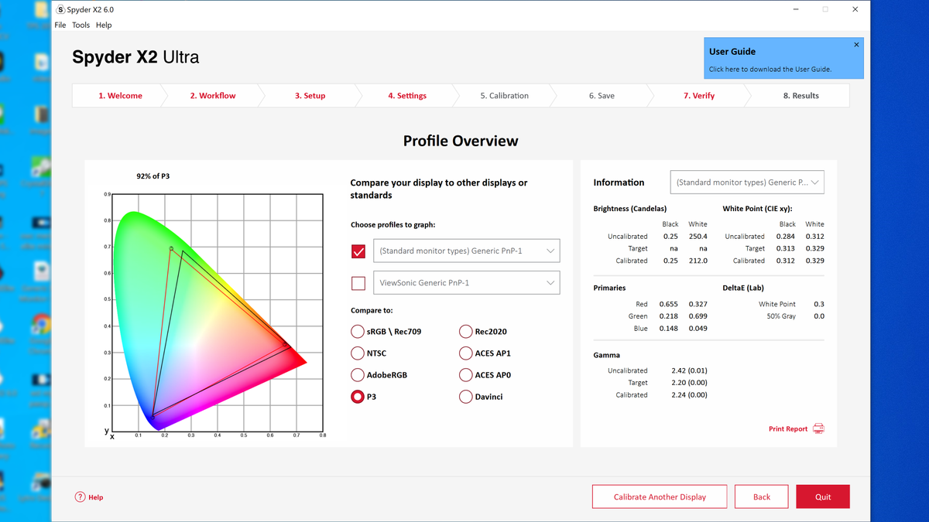Select the sRGB \ Rec709 radio button

[358, 332]
